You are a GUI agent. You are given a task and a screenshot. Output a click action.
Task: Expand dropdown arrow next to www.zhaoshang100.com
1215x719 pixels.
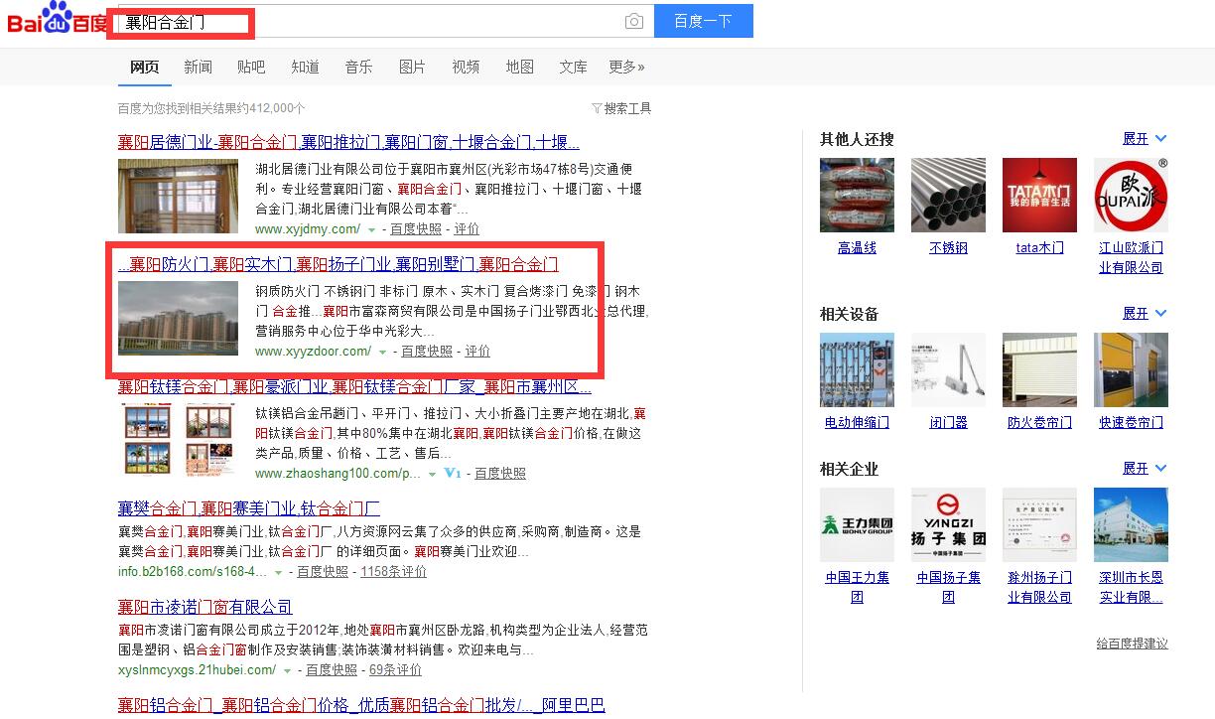tap(433, 474)
